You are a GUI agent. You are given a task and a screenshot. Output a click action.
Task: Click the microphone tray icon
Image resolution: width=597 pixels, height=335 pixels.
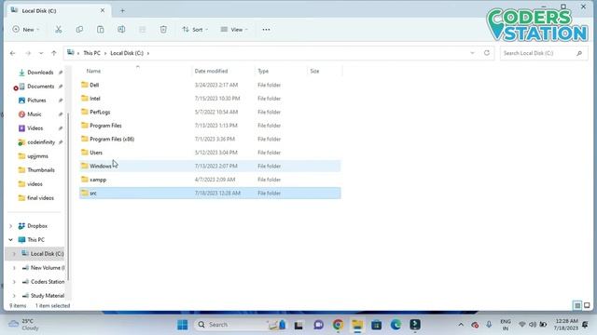click(489, 325)
